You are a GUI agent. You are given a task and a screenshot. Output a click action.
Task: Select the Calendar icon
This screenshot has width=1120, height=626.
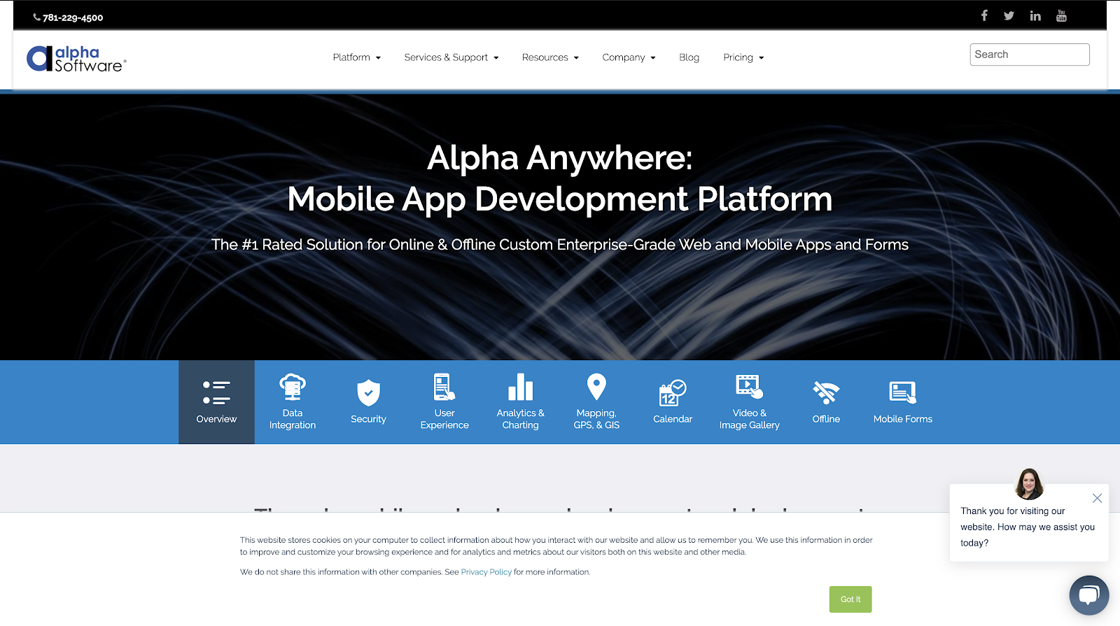(x=673, y=392)
